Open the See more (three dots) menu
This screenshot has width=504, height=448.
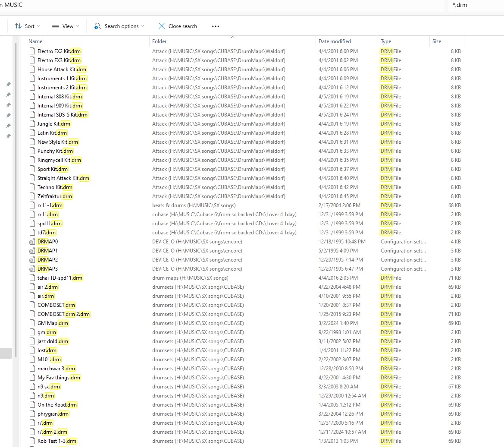[216, 26]
